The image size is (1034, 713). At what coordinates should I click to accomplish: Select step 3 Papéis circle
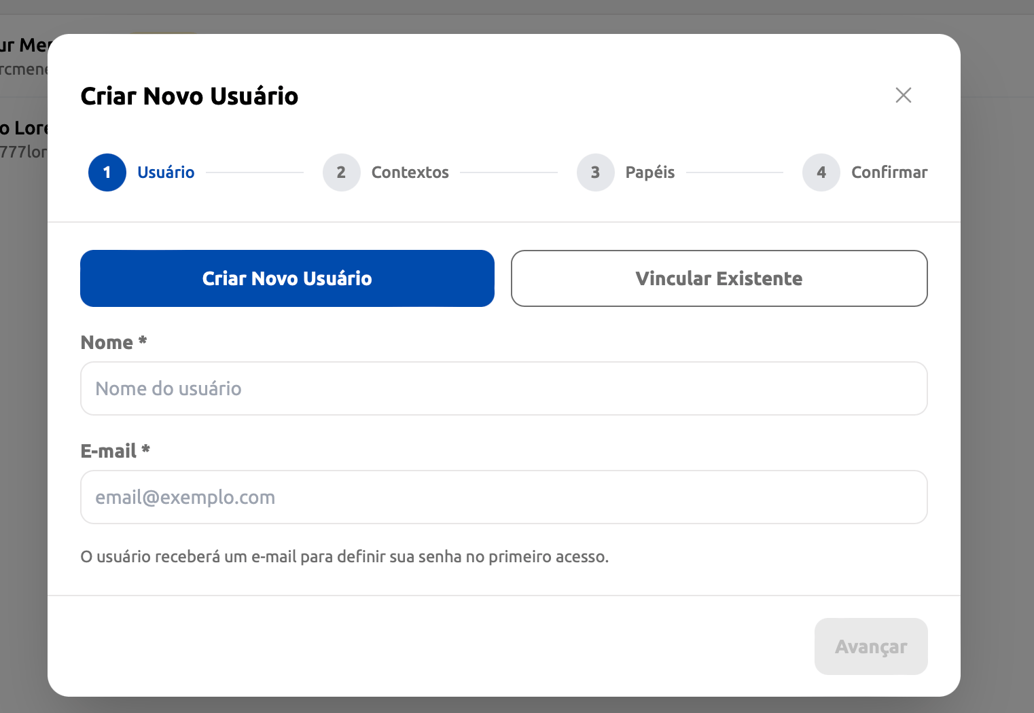pyautogui.click(x=596, y=172)
